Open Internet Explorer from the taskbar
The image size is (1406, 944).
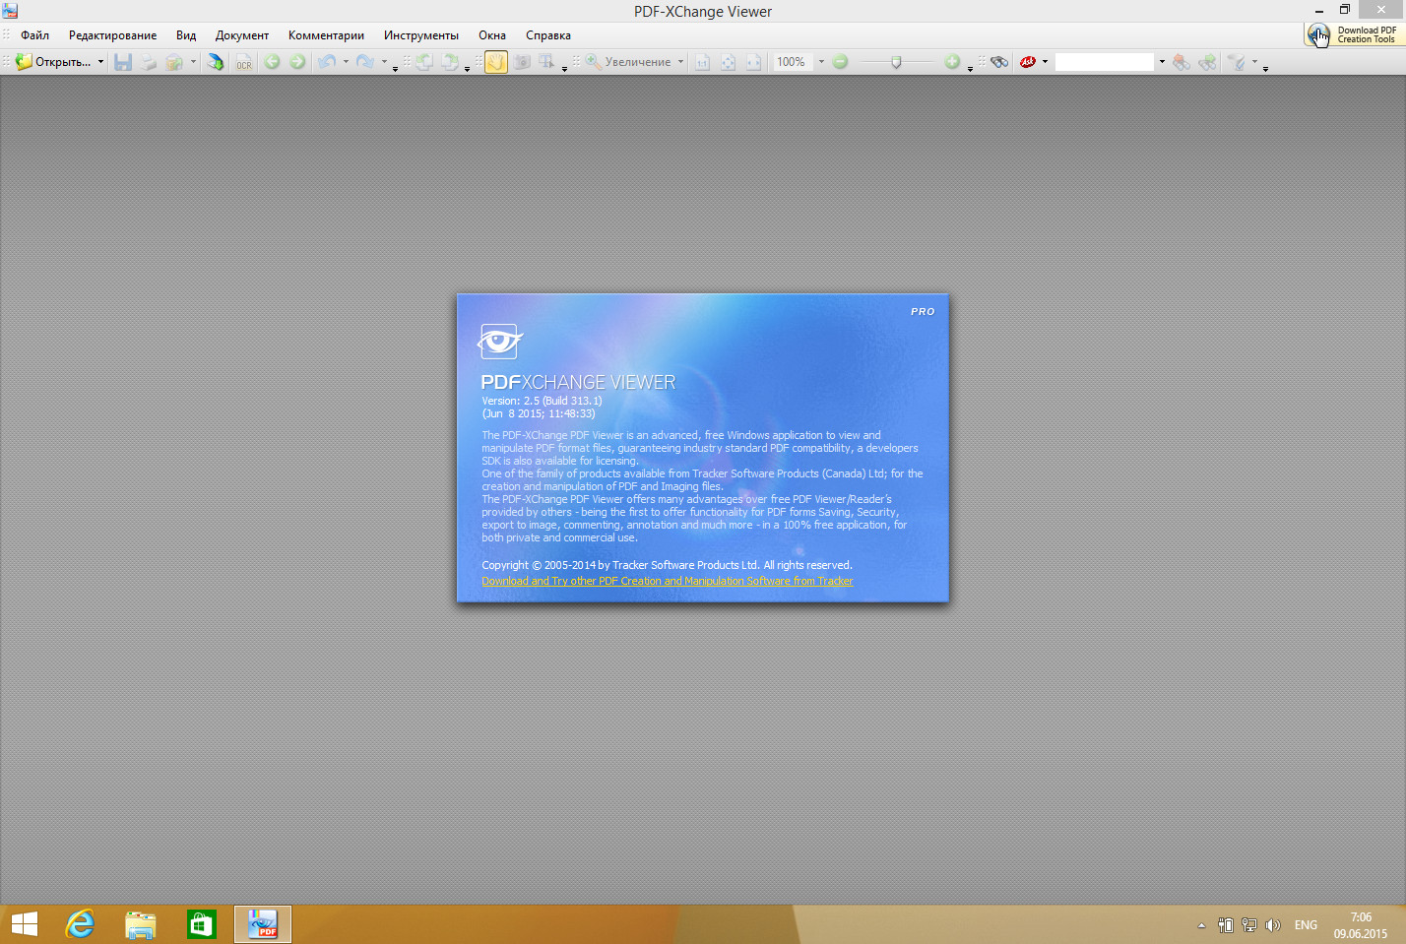pyautogui.click(x=80, y=924)
